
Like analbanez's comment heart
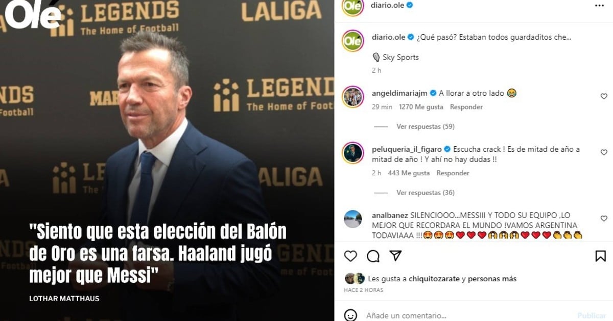point(604,219)
